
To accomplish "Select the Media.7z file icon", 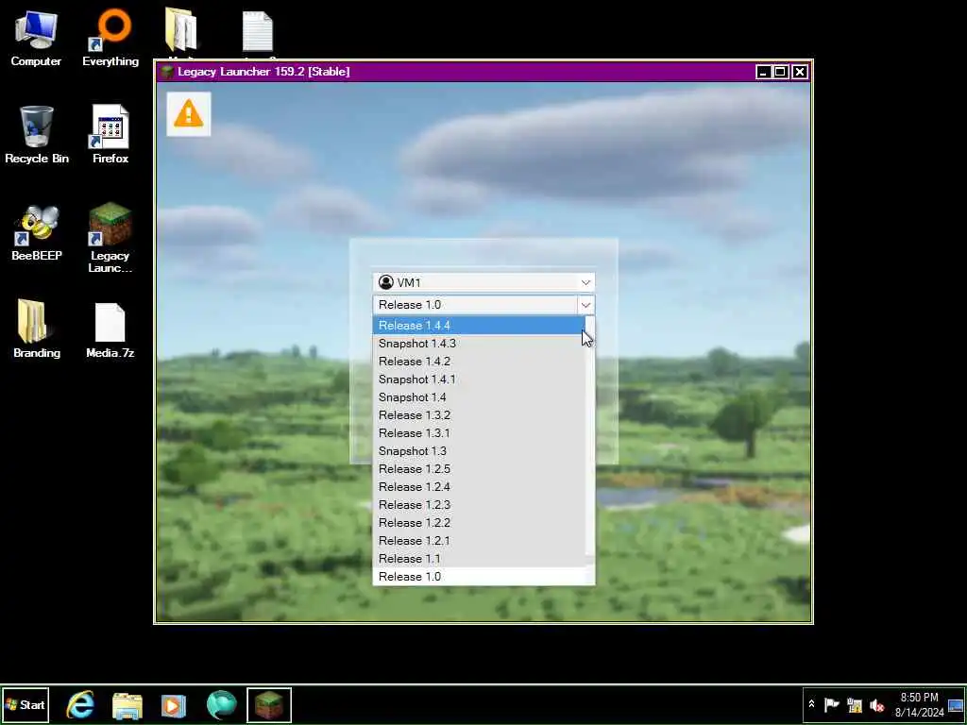I will click(110, 329).
